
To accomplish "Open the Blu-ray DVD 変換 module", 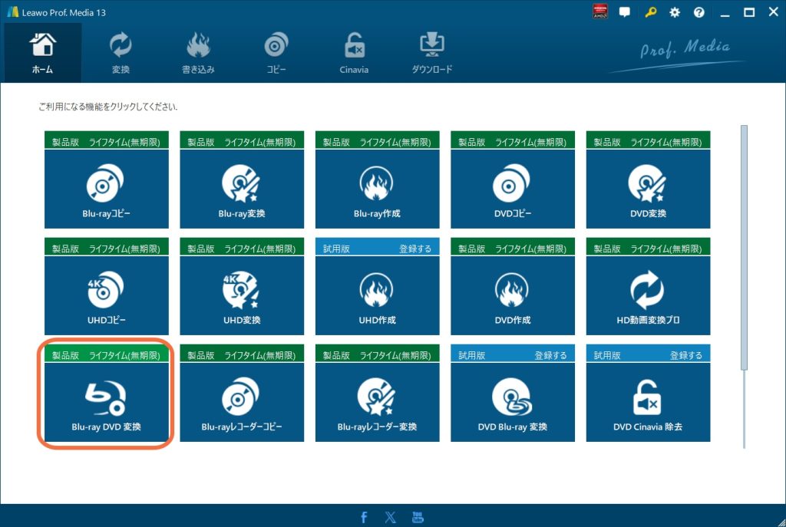I will click(106, 402).
